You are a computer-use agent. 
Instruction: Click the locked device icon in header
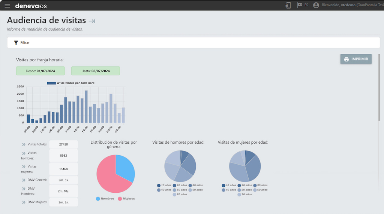pyautogui.click(x=288, y=5)
